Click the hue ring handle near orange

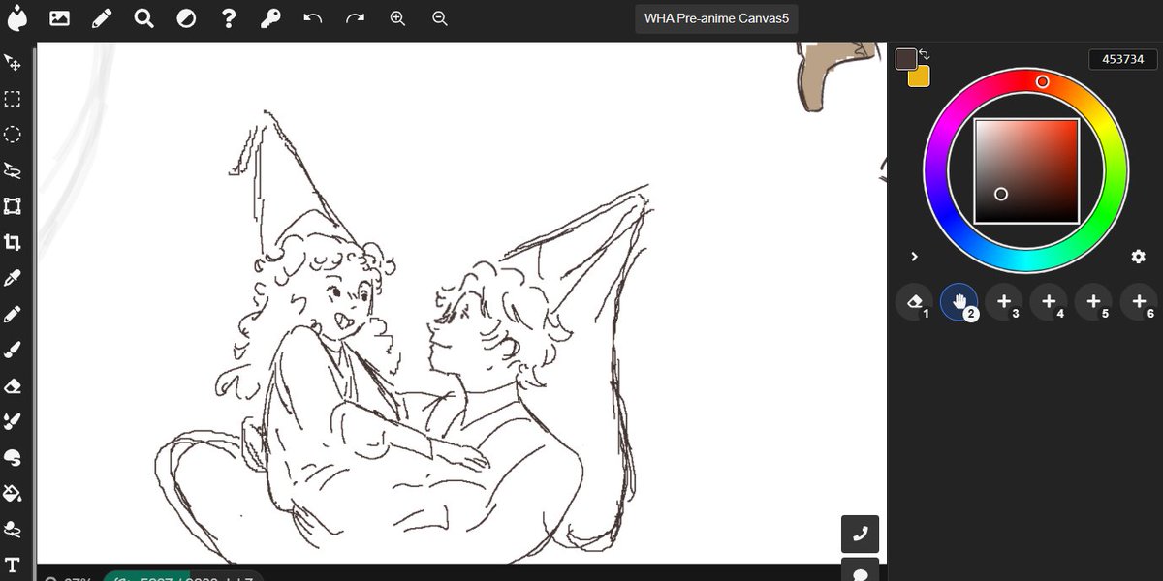(x=1043, y=82)
